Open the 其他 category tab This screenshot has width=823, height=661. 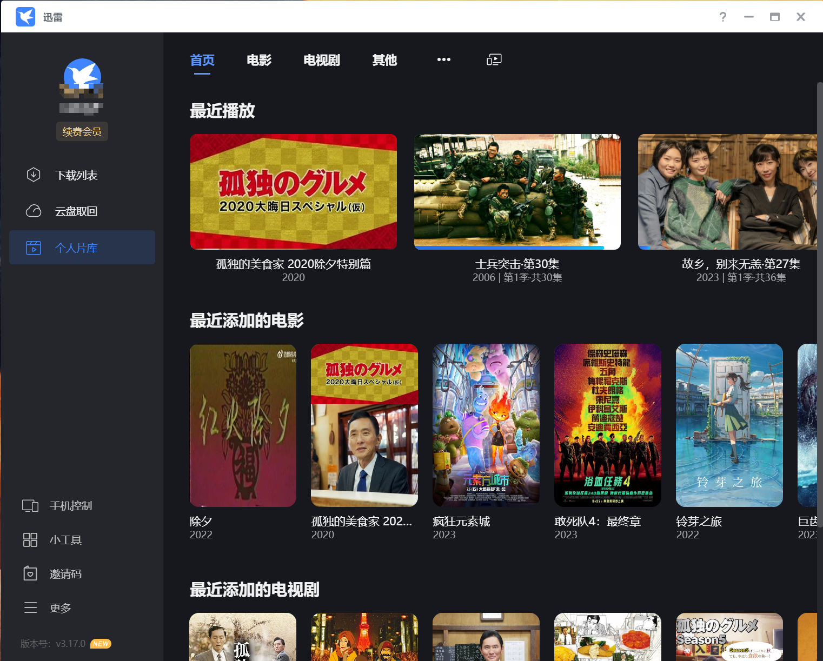[x=384, y=61]
